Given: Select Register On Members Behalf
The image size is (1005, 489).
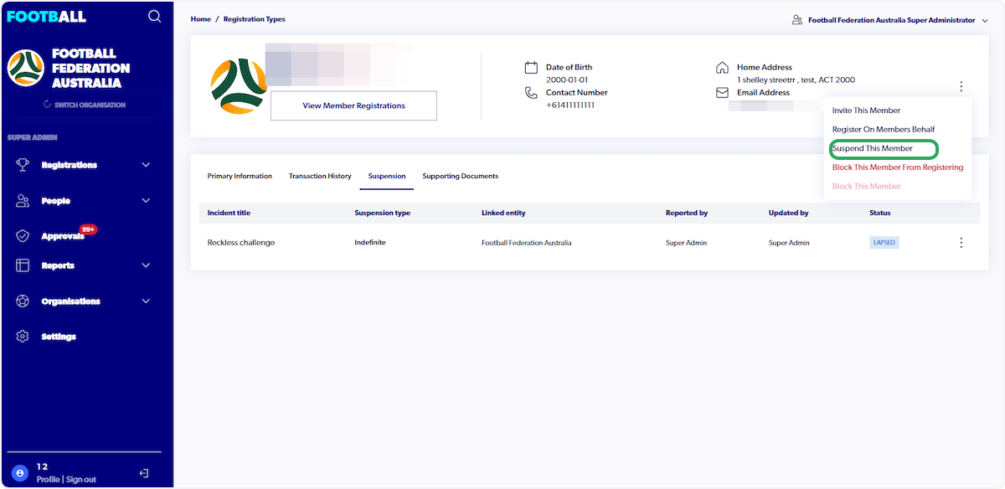Looking at the screenshot, I should click(x=883, y=130).
